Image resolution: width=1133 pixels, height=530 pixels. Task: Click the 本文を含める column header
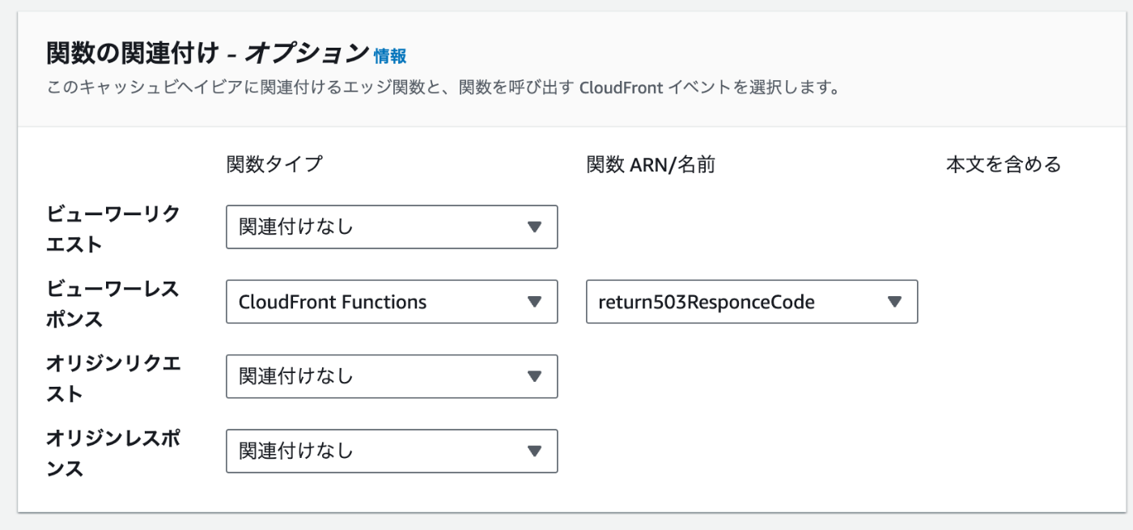click(x=1004, y=164)
